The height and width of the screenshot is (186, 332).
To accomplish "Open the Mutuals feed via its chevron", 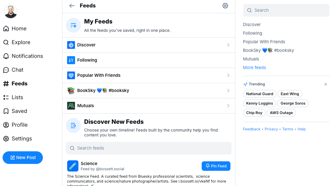I will pyautogui.click(x=228, y=106).
